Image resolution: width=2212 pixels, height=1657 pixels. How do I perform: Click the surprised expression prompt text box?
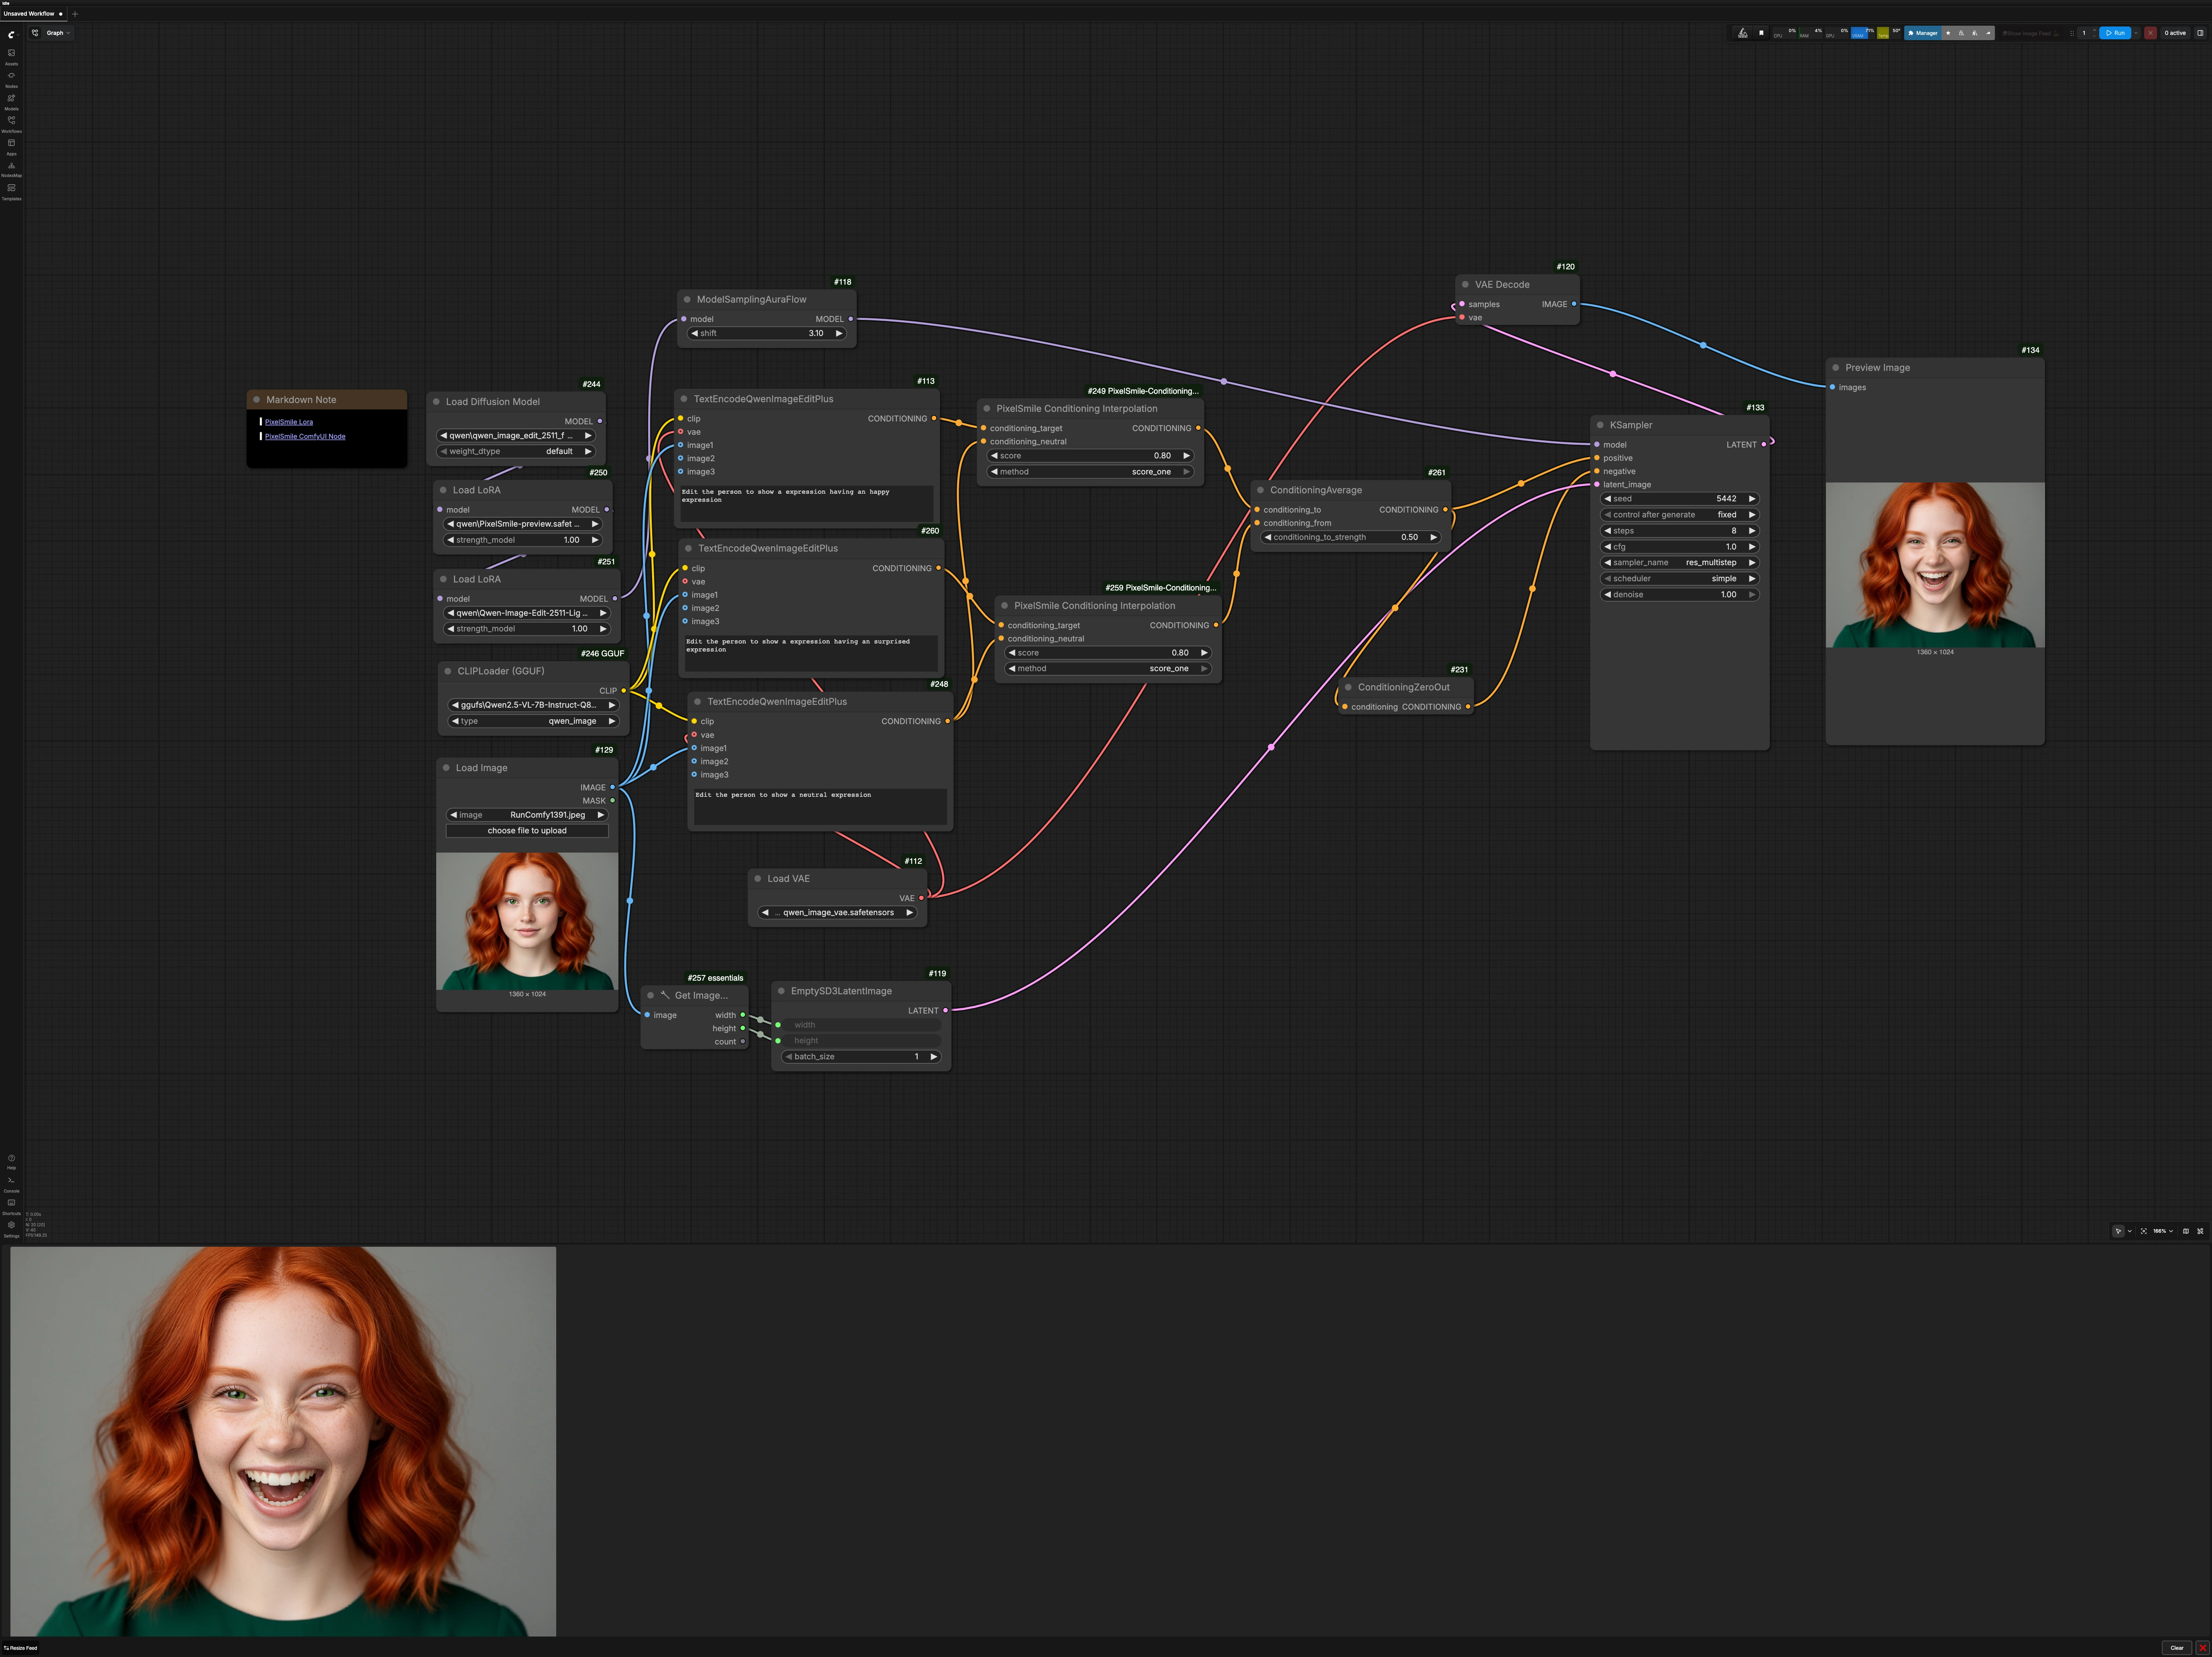812,653
